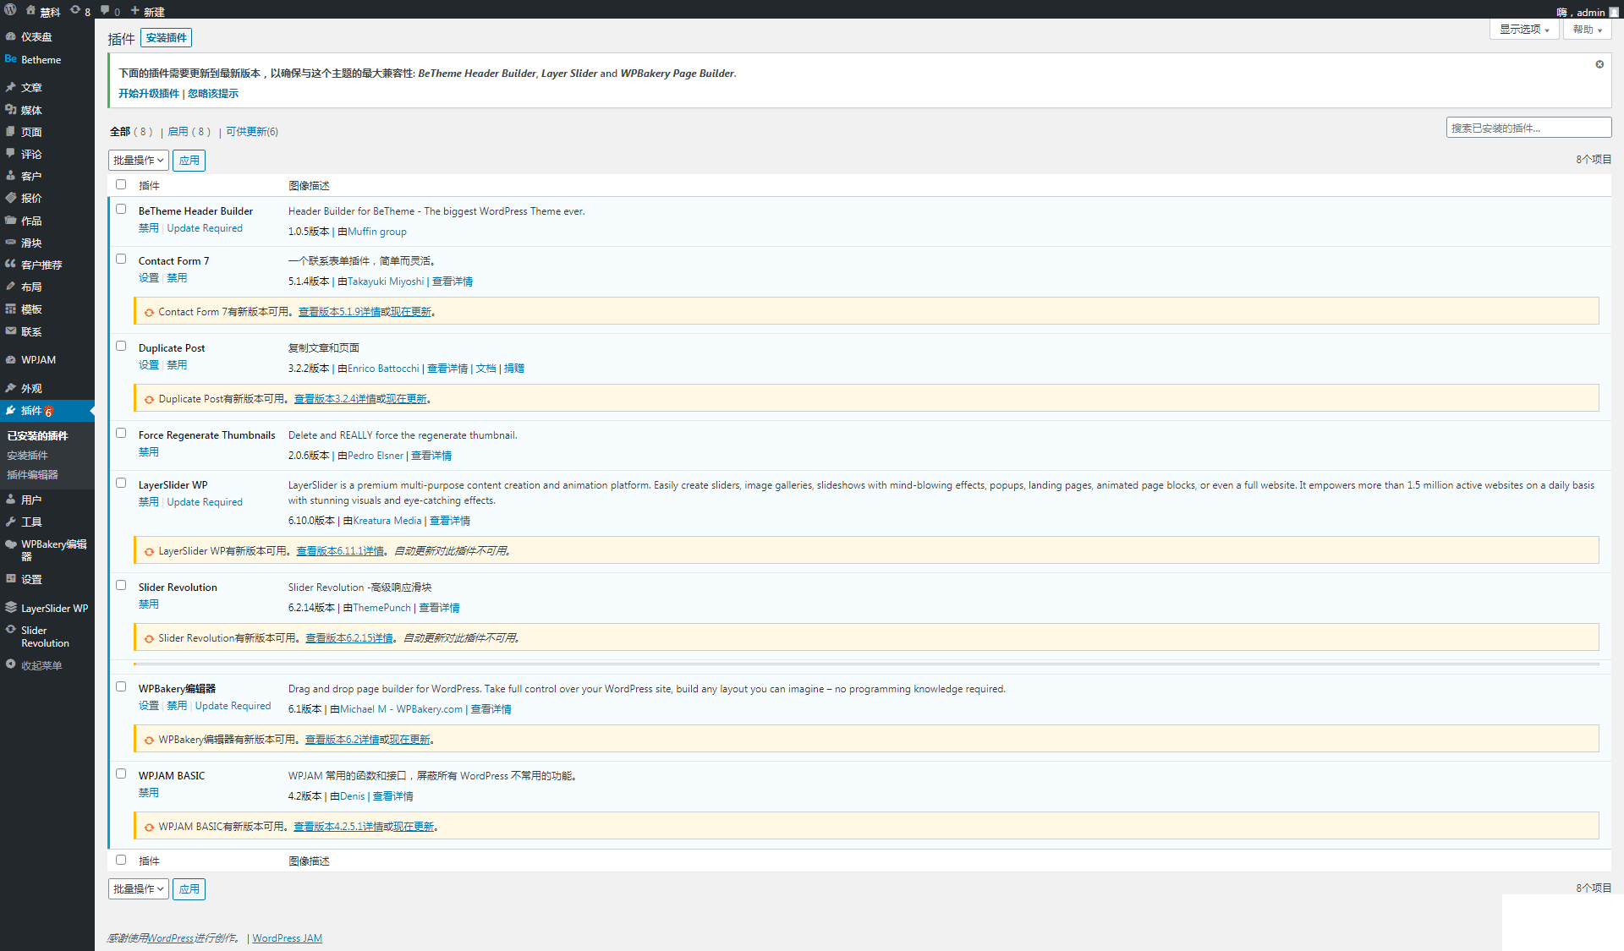Select the Duplicate Post checkbox

pyautogui.click(x=121, y=346)
